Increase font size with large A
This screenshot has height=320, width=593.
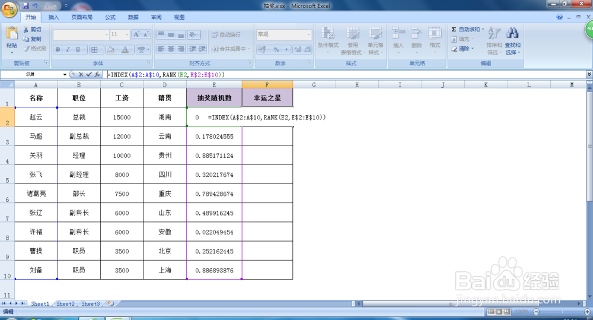point(136,34)
